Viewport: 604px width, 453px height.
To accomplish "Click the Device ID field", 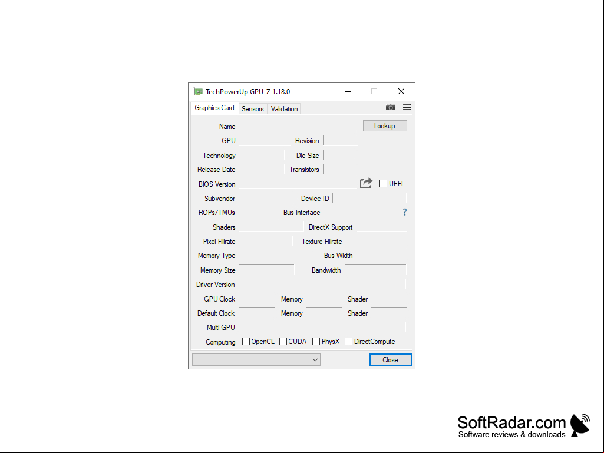I will point(369,199).
